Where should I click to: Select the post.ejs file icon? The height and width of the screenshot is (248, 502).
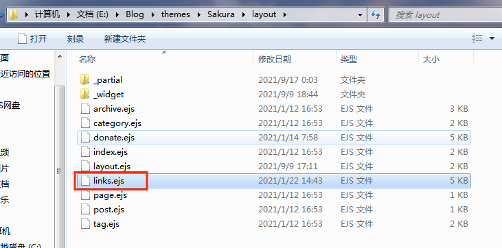(x=85, y=210)
